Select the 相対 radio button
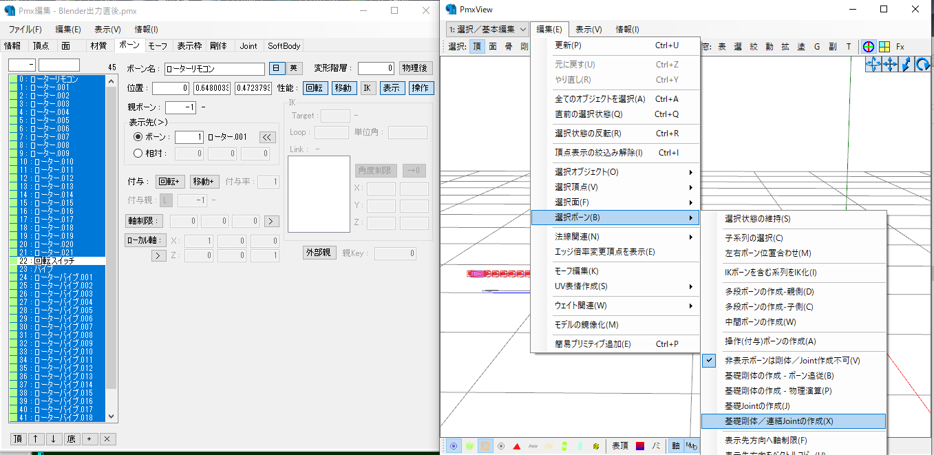Image resolution: width=934 pixels, height=455 pixels. point(138,154)
